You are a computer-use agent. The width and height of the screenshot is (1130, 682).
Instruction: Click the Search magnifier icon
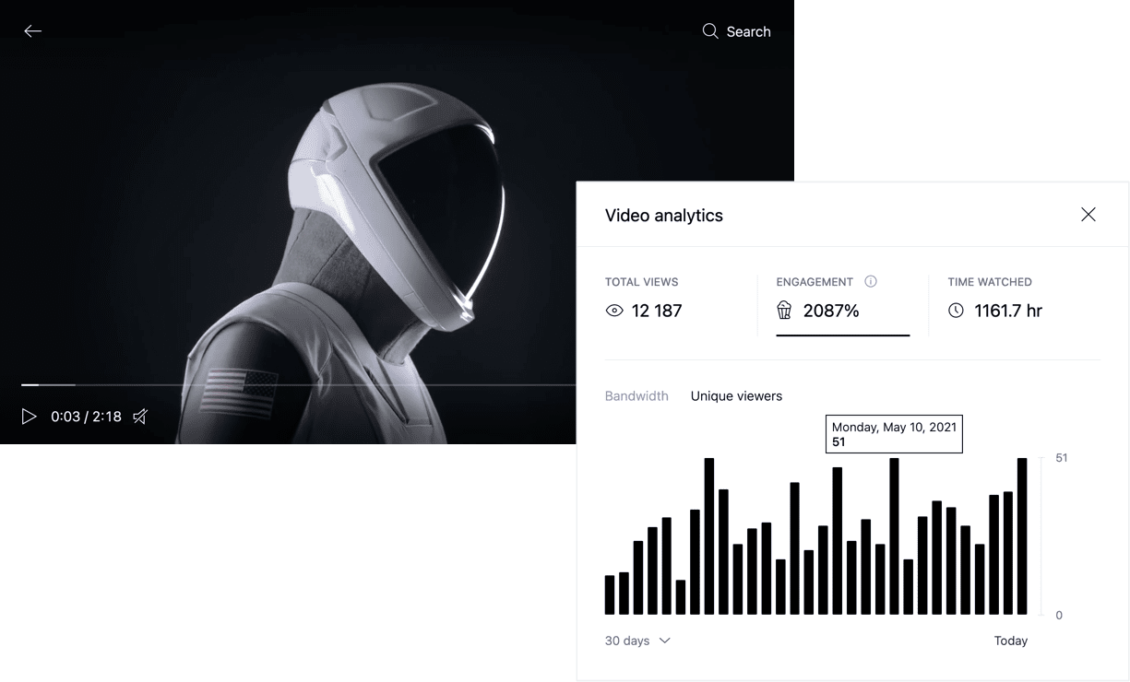pyautogui.click(x=709, y=31)
